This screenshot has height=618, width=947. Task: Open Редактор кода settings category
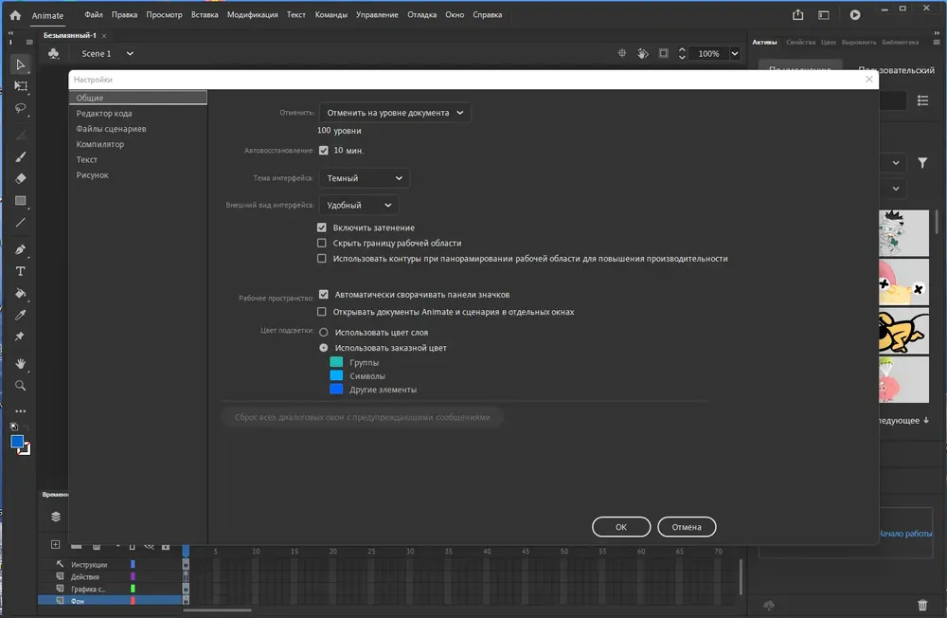[104, 113]
